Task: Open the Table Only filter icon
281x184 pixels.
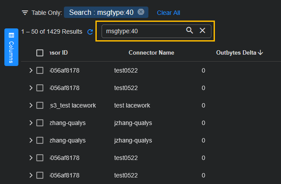Action: tap(25, 13)
